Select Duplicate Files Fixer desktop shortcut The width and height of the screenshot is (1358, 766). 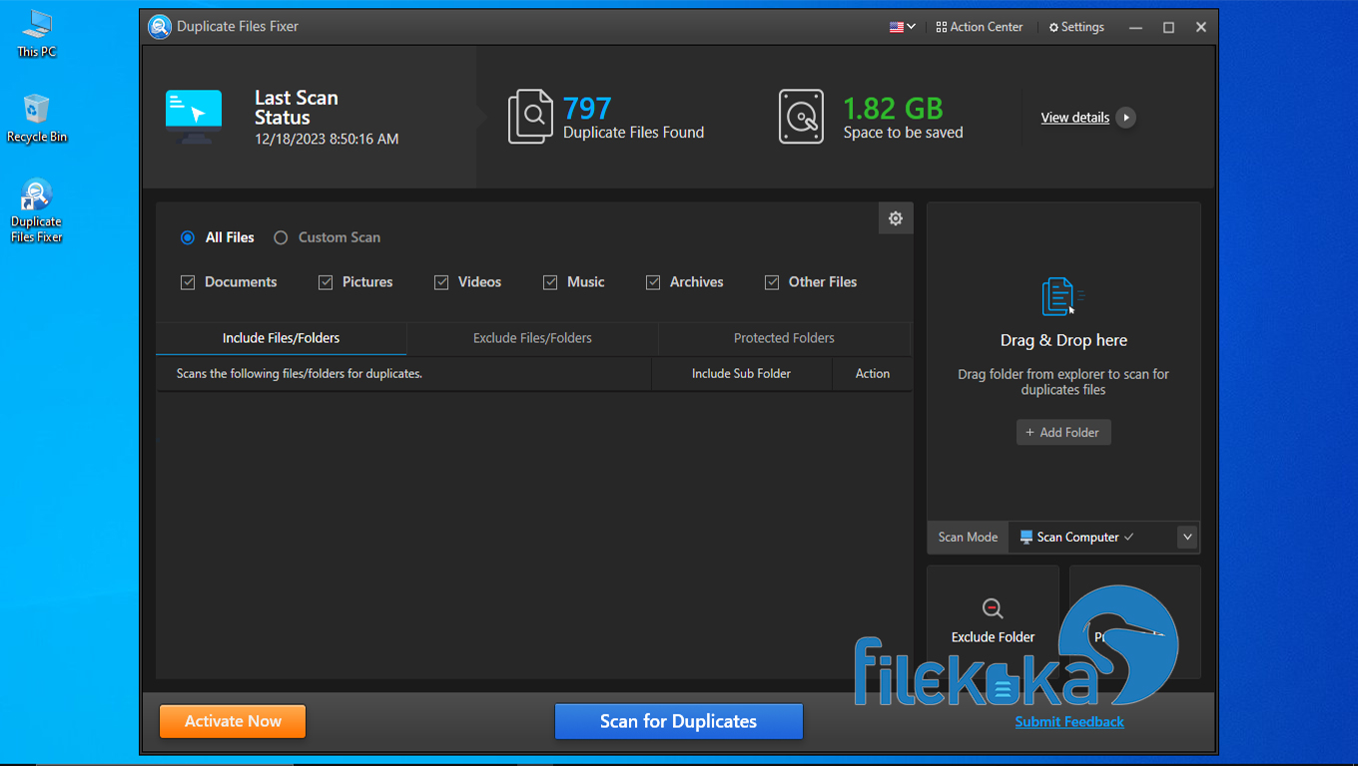(37, 211)
